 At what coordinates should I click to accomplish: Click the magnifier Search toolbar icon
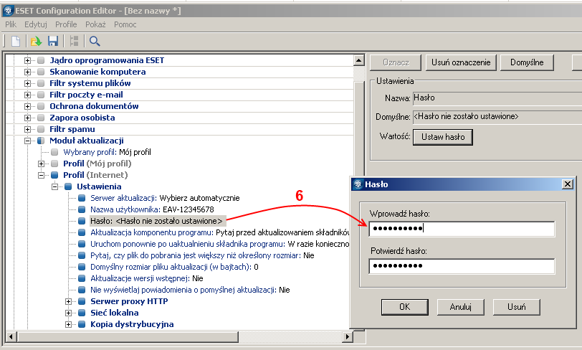(x=95, y=41)
